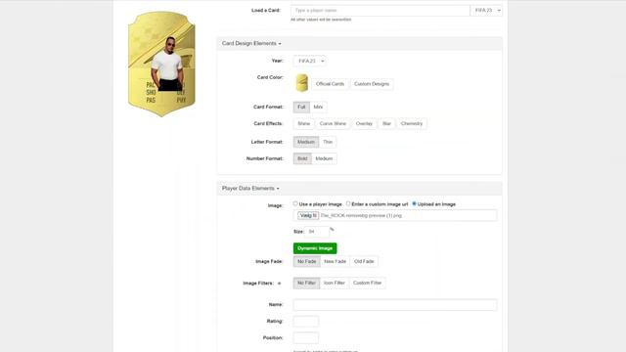Set Card Format to Mini
The height and width of the screenshot is (352, 626).
point(318,107)
